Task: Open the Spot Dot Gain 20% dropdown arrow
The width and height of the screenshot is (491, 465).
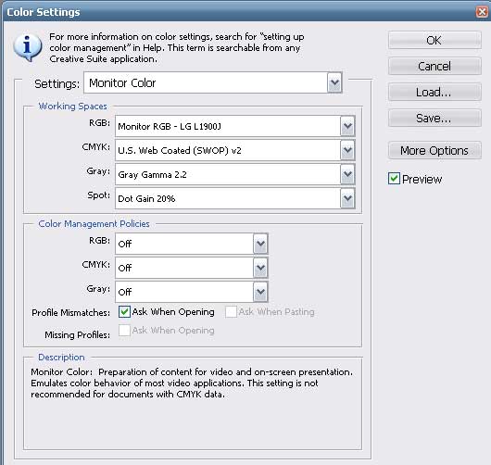Action: pos(347,198)
